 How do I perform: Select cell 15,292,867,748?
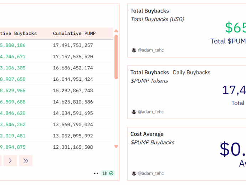click(73, 90)
